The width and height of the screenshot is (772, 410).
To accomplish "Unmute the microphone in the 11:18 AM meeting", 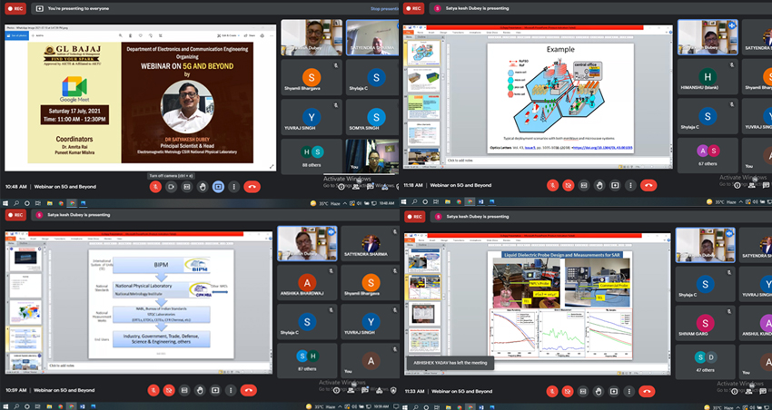I will pos(552,185).
